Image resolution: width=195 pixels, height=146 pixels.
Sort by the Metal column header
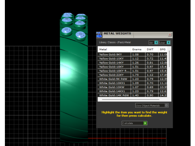pyautogui.click(x=114, y=49)
